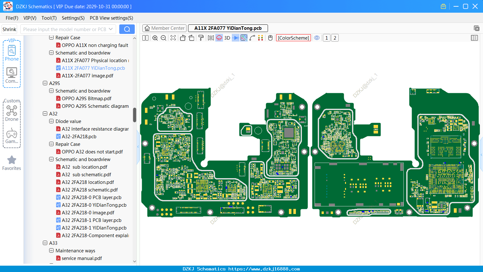Click the tree scroll down arrow

click(x=134, y=262)
